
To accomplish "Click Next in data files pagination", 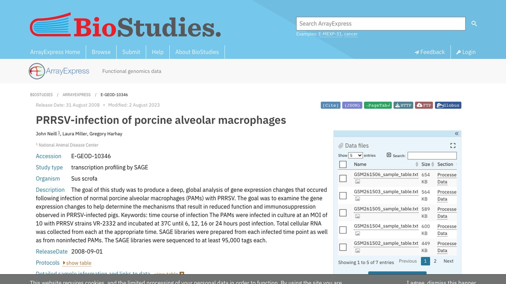I will (x=448, y=261).
